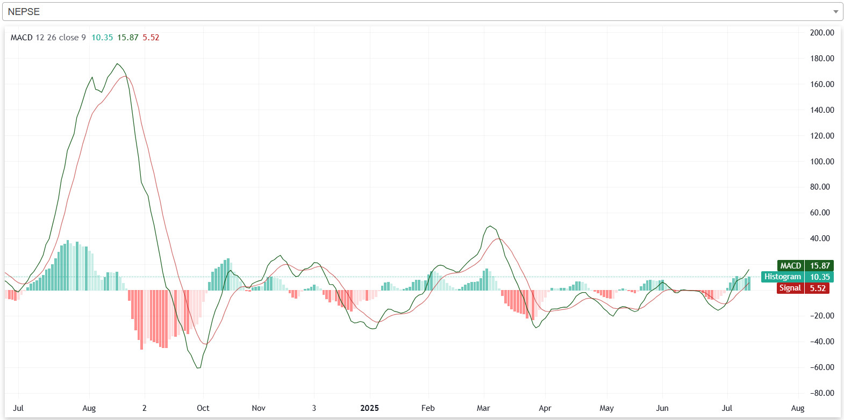Click the 120.00 price scale label
Viewport: 844px width, 420px height.
[x=822, y=136]
